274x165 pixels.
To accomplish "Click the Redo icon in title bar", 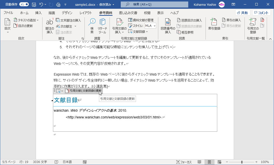I will pyautogui.click(x=51, y=5).
